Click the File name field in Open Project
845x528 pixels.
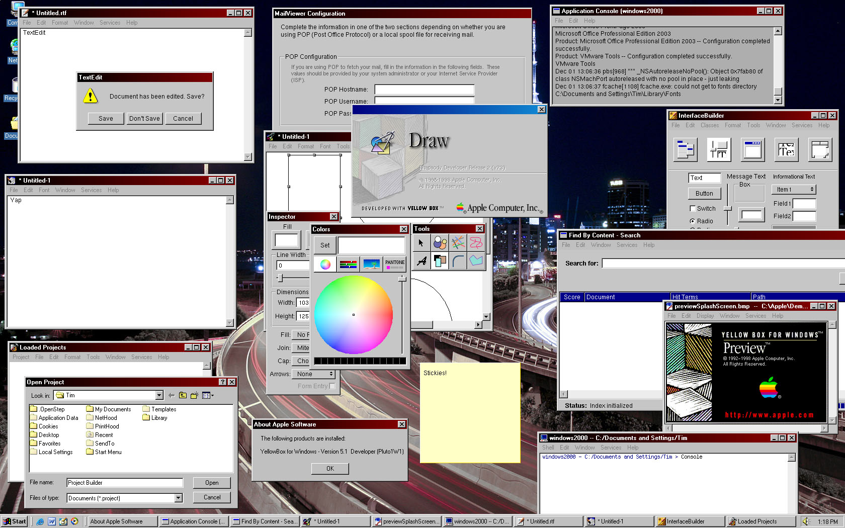(x=125, y=483)
